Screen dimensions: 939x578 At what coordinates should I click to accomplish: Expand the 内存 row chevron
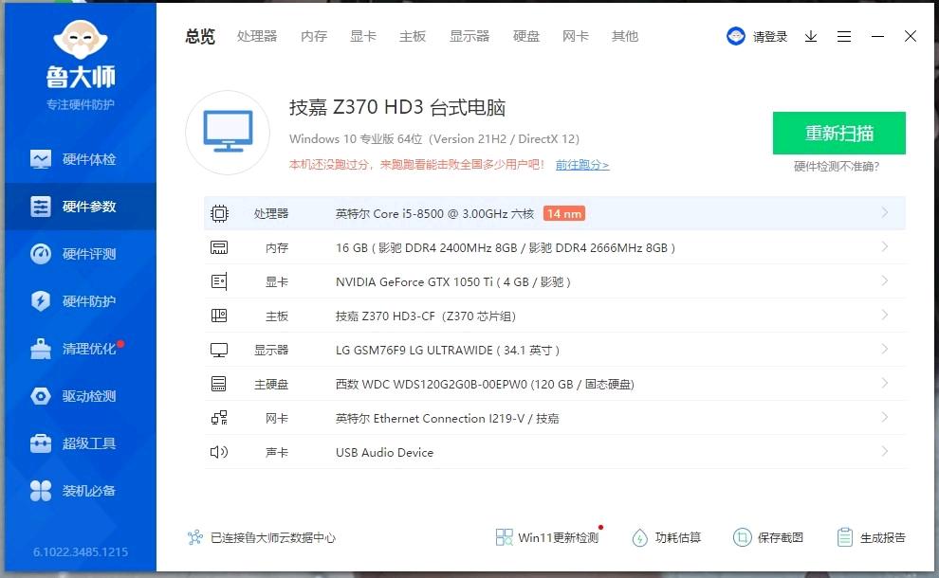coord(885,246)
